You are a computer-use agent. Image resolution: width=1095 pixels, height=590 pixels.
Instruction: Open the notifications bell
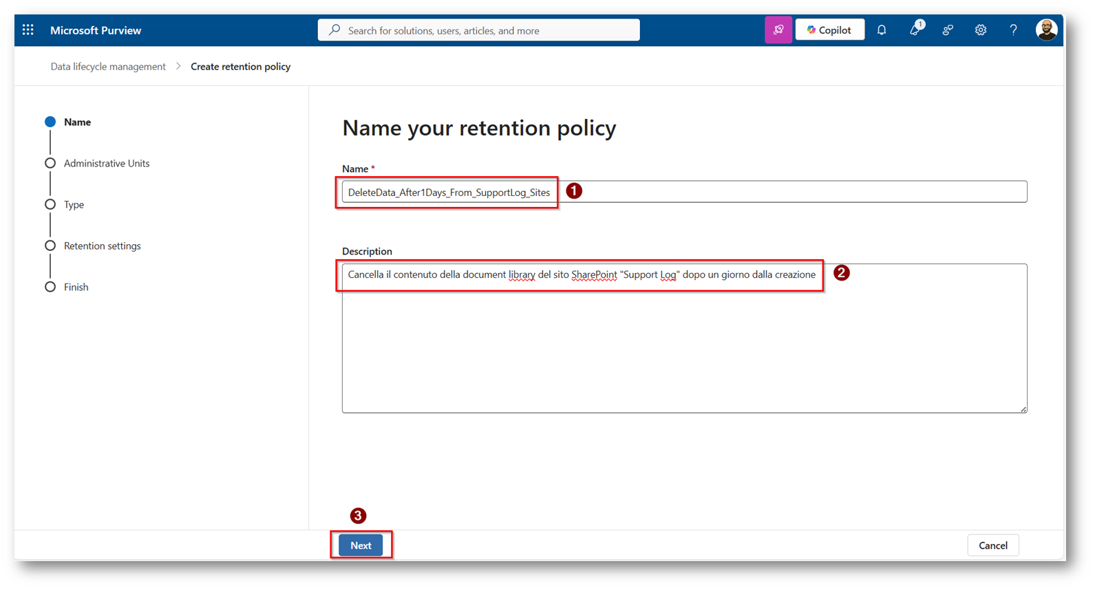click(x=882, y=30)
